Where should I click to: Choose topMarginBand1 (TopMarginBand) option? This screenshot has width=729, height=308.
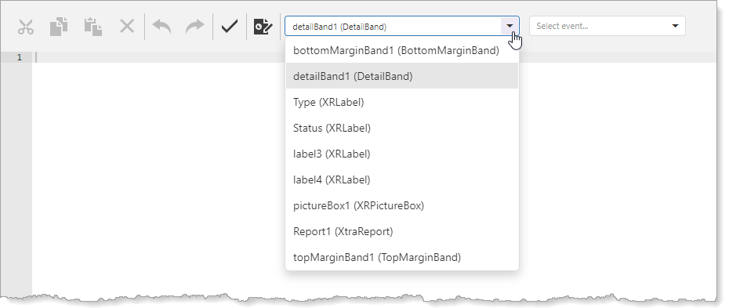coord(402,257)
